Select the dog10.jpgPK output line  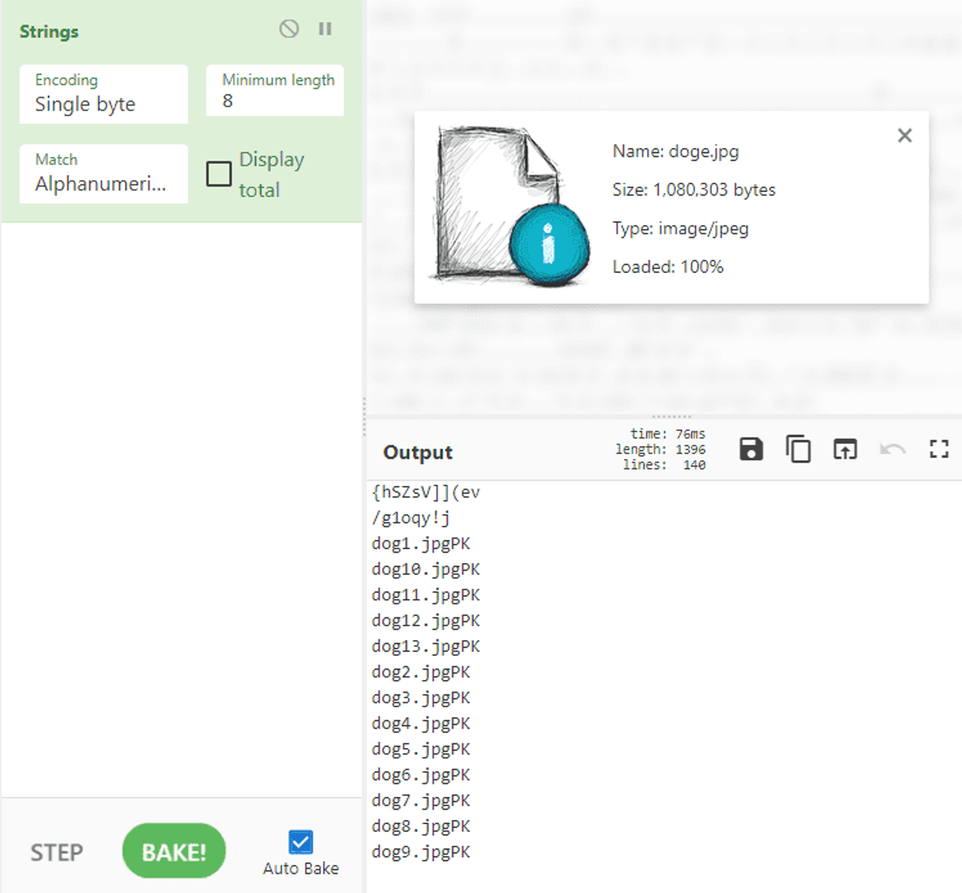click(x=426, y=569)
